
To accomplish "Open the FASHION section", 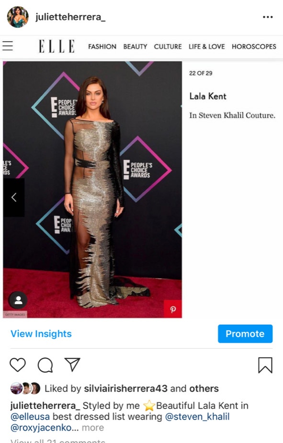I will tap(102, 46).
